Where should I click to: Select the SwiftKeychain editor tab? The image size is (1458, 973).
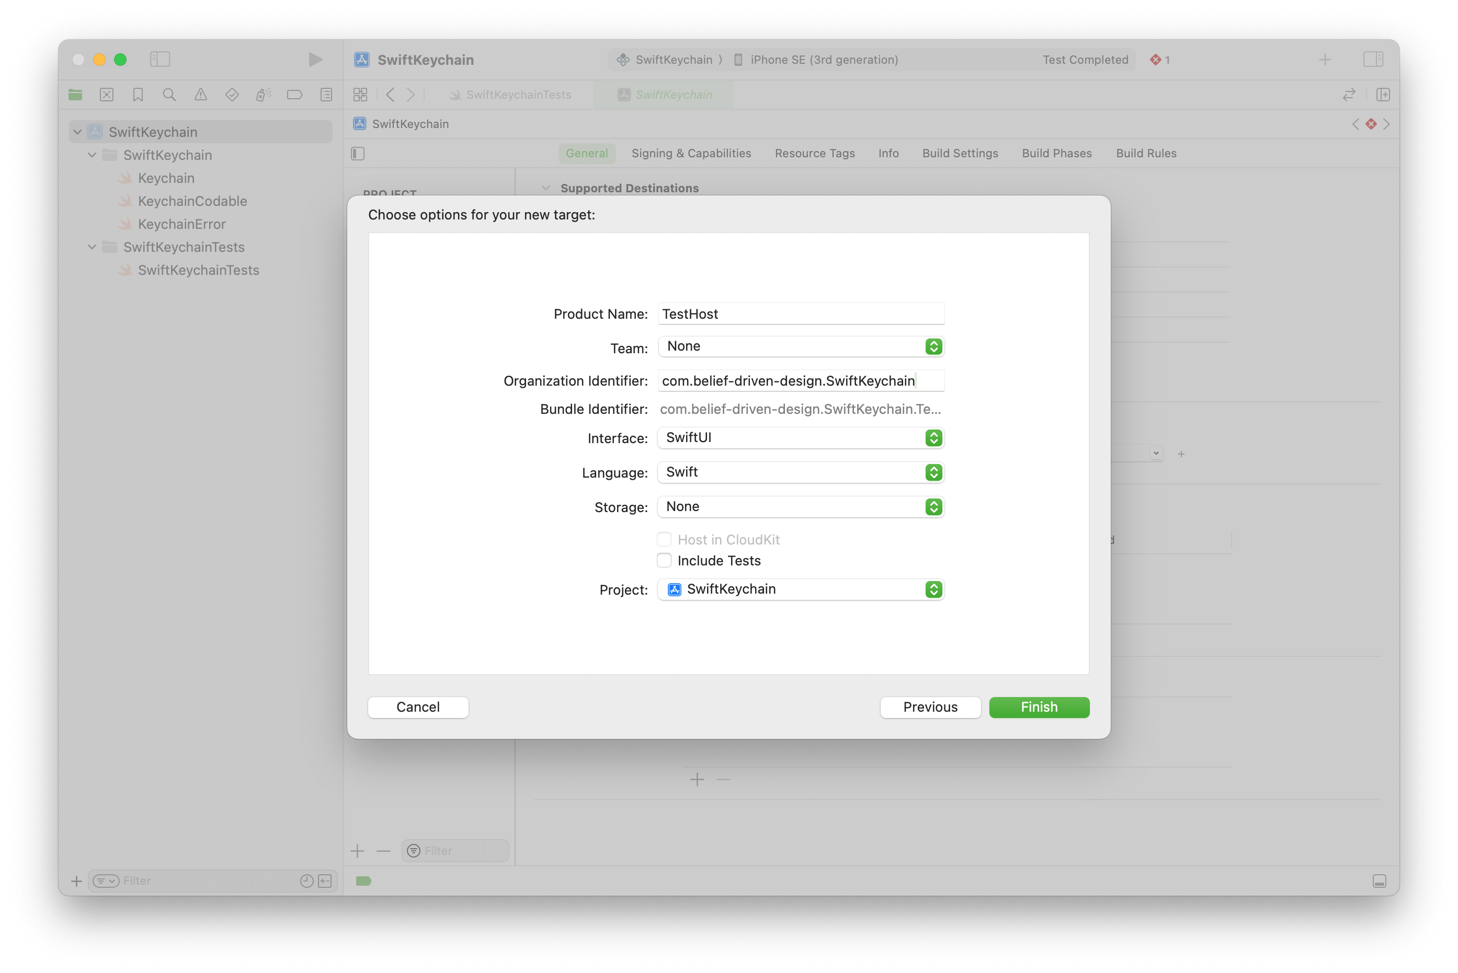tap(665, 94)
